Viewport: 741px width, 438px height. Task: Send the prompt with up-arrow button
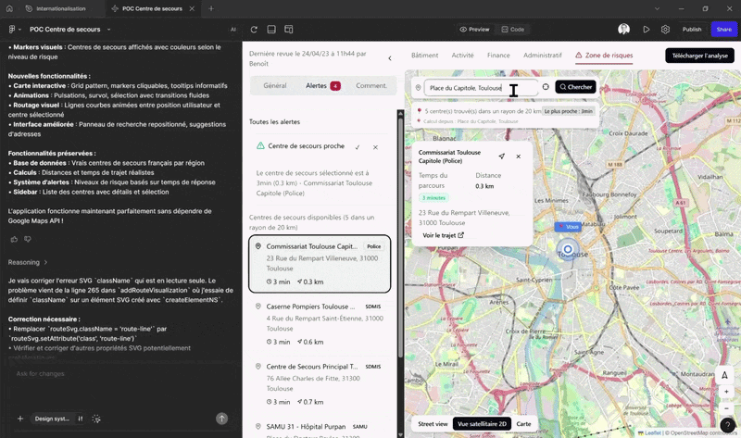pyautogui.click(x=221, y=419)
